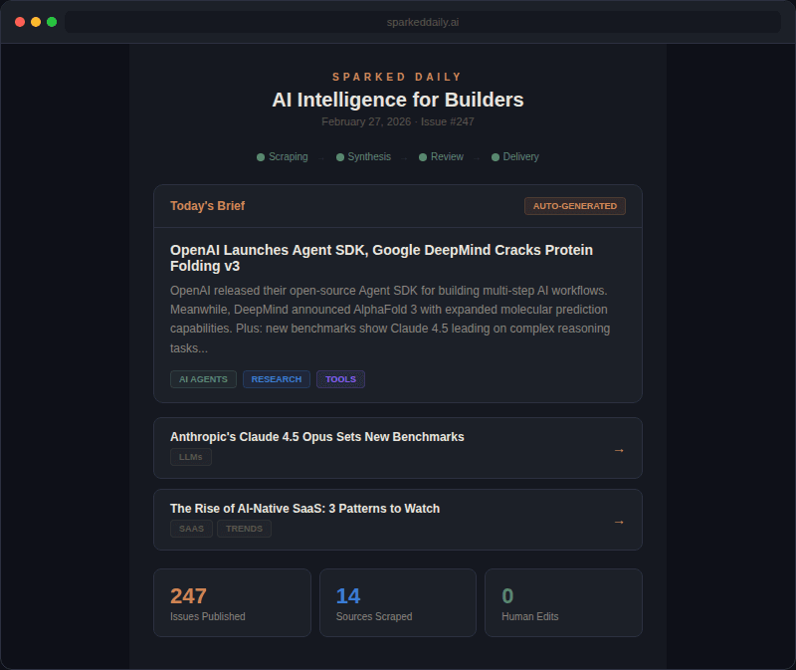
Task: Click the green dot beside Scraping
Action: (261, 157)
